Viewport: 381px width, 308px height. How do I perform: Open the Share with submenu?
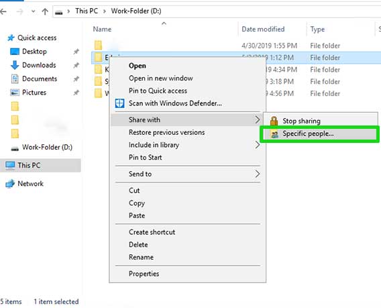187,120
